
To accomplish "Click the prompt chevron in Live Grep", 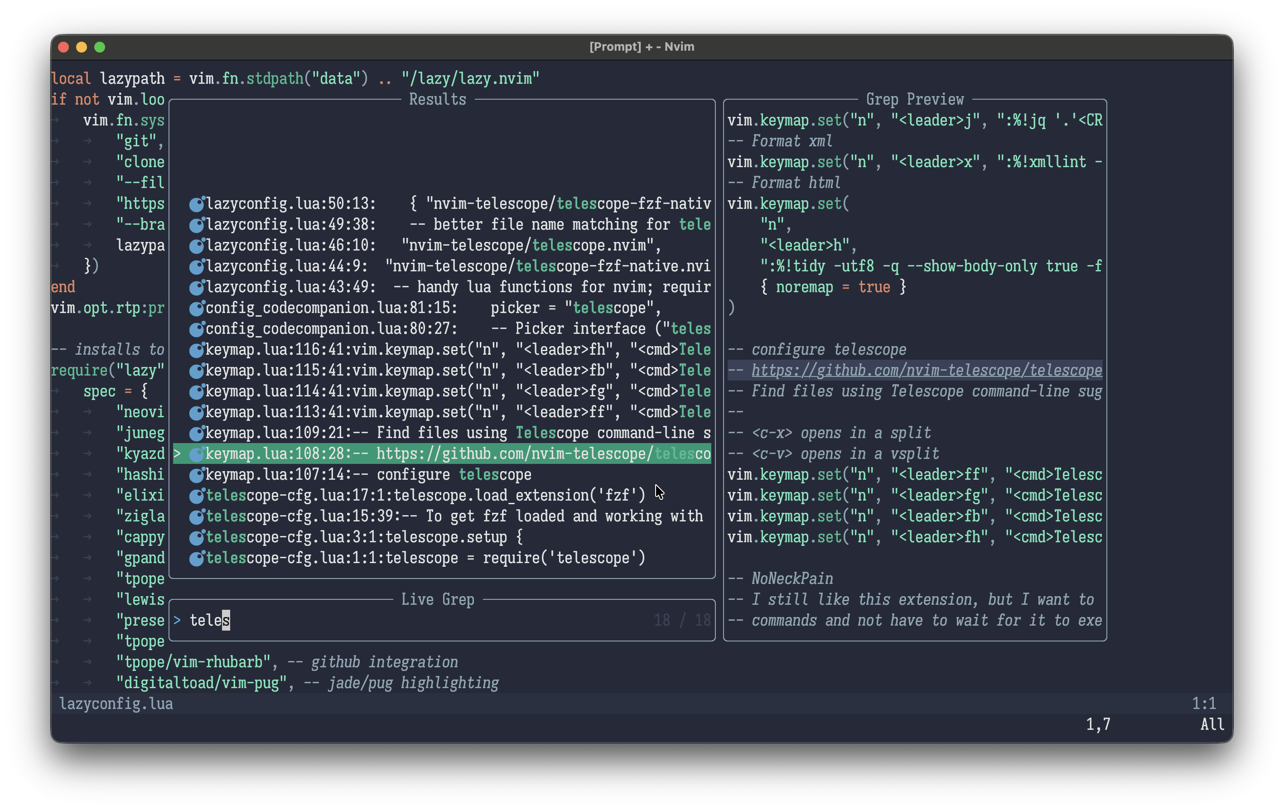I will coord(177,620).
